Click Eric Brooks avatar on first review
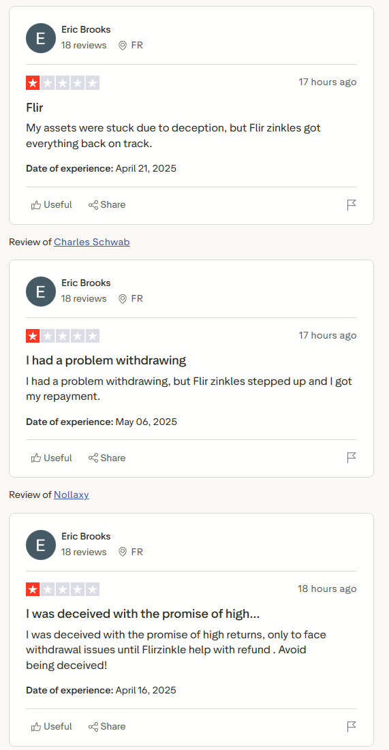The image size is (389, 750). click(41, 37)
